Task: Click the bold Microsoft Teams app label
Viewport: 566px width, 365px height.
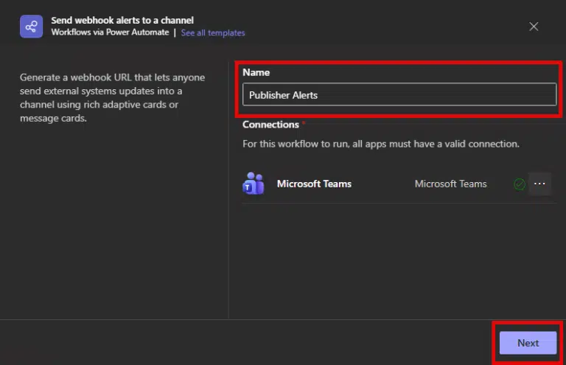Action: (314, 184)
